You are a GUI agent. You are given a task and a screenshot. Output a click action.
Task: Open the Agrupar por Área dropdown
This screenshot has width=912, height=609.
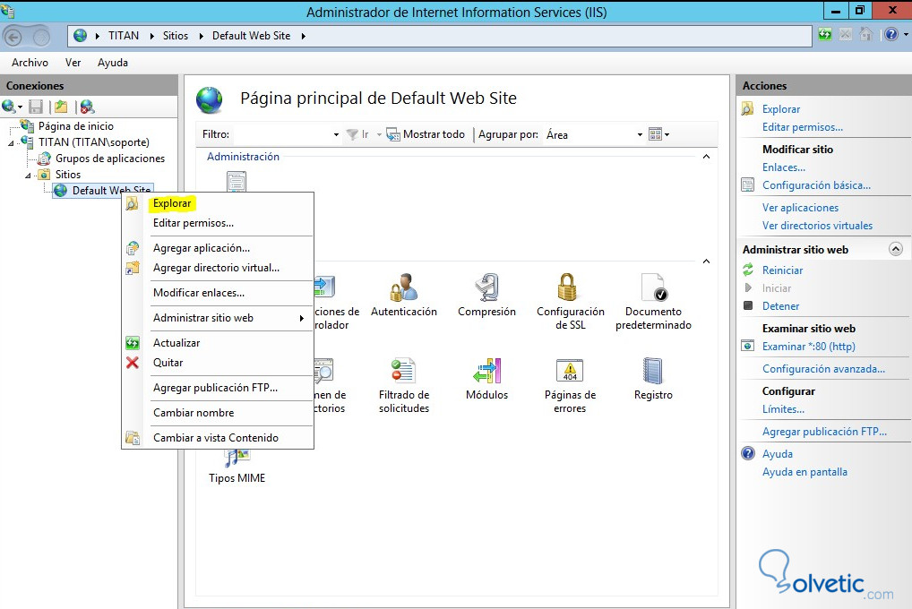click(x=640, y=134)
